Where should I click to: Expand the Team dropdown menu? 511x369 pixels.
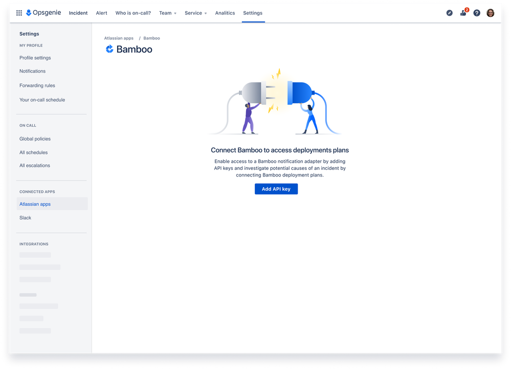point(168,13)
